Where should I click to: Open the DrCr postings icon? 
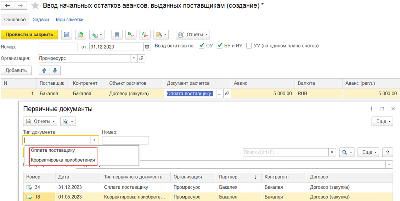tap(131, 34)
